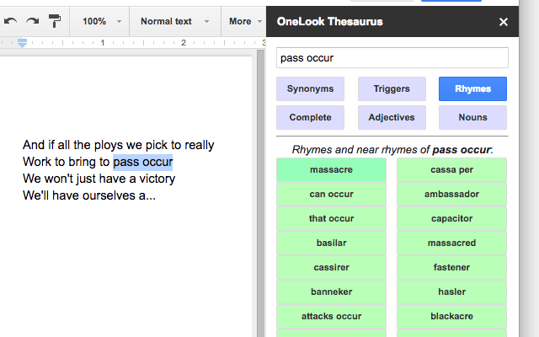Select the "attacks occur" rhyme
The image size is (539, 337).
click(x=331, y=317)
